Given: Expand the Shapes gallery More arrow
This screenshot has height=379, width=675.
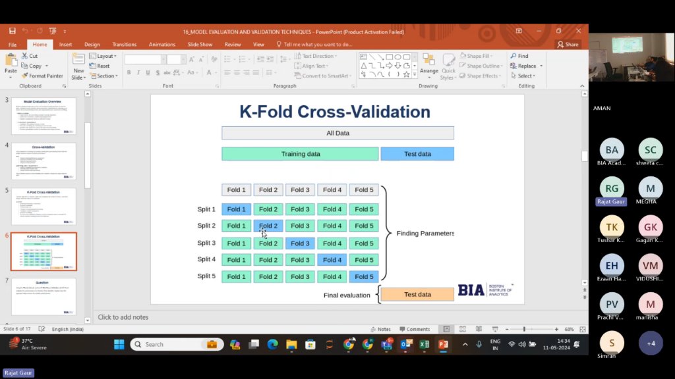Looking at the screenshot, I should 415,75.
